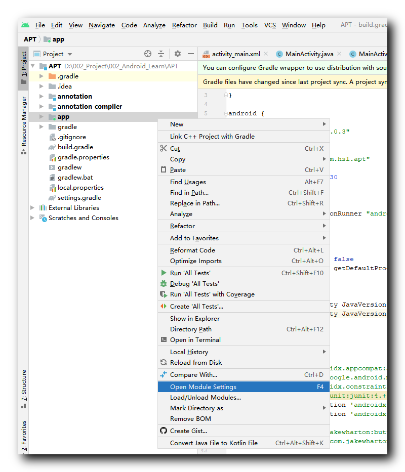Expand the .gradle folder
The image size is (405, 472).
pyautogui.click(x=42, y=76)
